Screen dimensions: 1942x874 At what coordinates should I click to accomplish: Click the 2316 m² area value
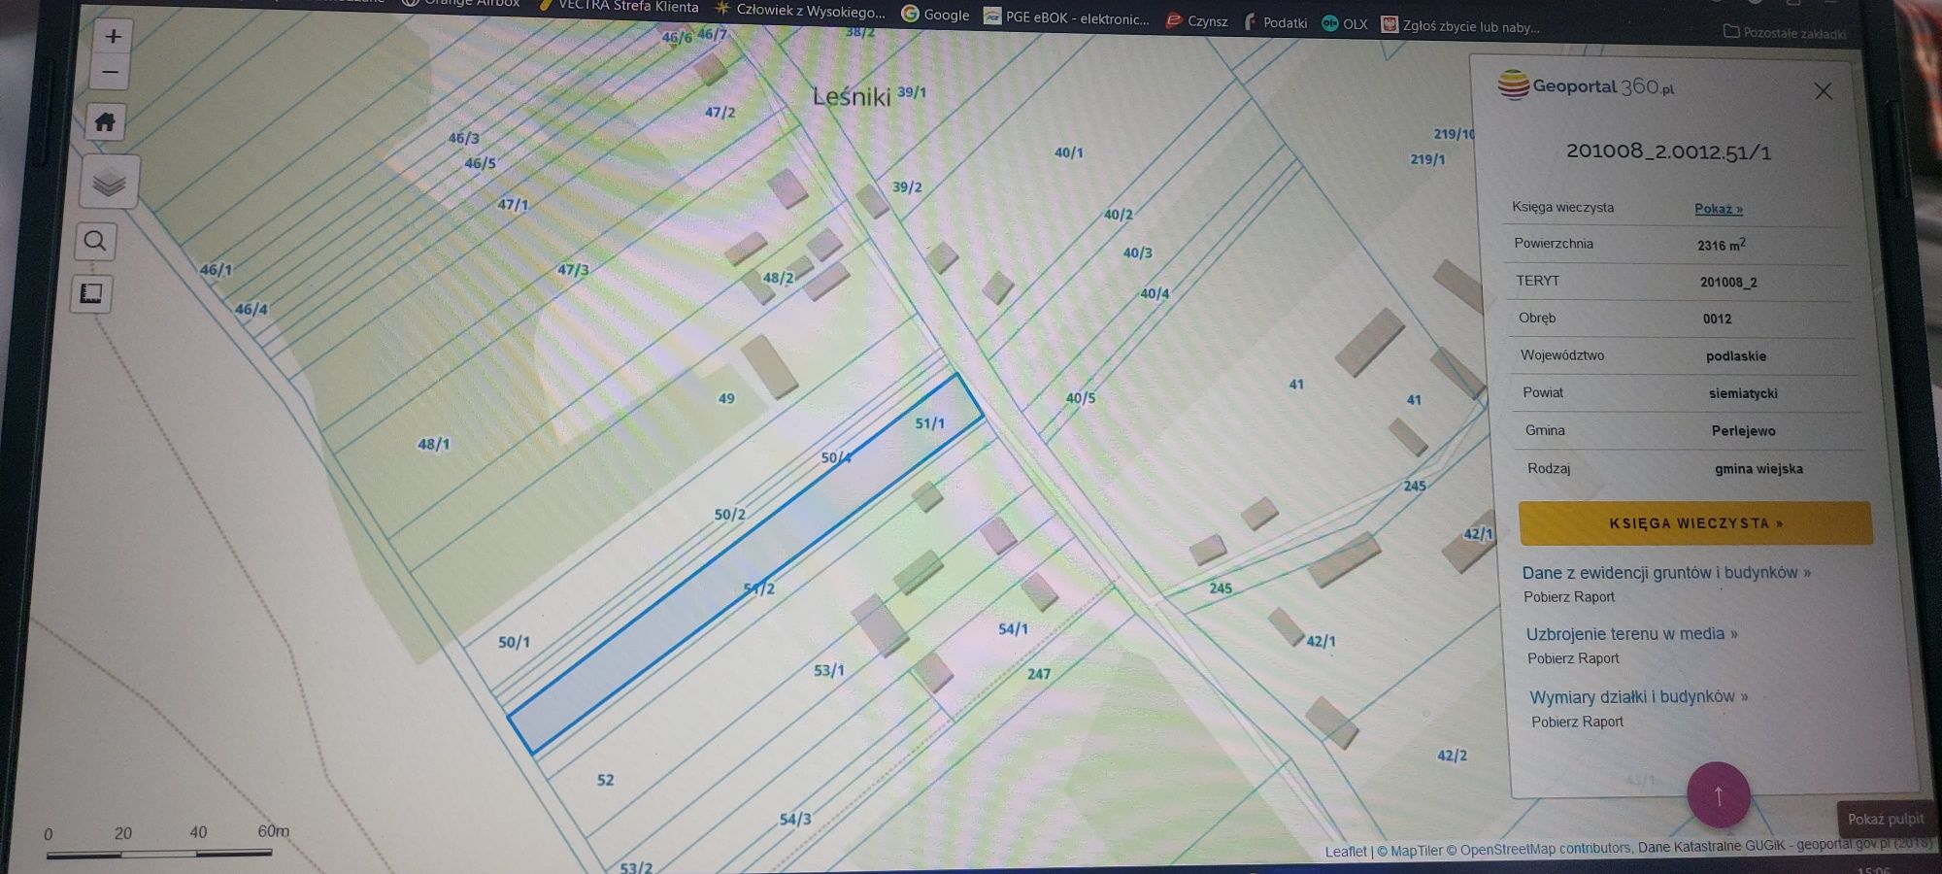coord(1721,245)
